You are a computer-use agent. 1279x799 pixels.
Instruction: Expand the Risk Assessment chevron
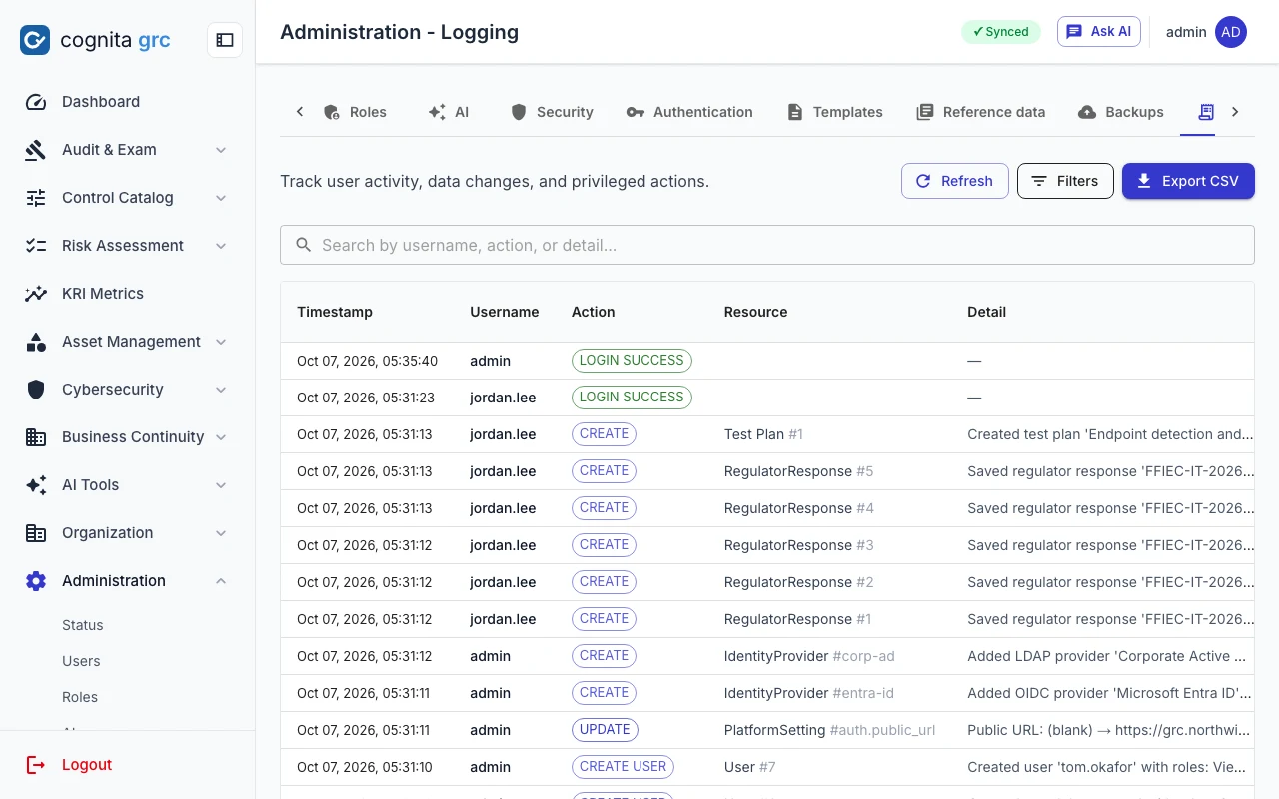221,246
